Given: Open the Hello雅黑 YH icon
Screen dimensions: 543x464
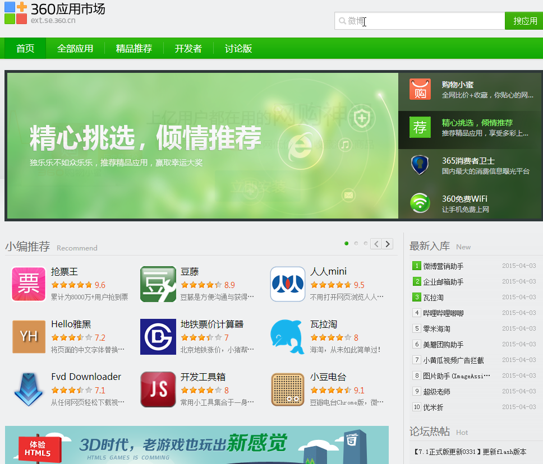Looking at the screenshot, I should 29,337.
